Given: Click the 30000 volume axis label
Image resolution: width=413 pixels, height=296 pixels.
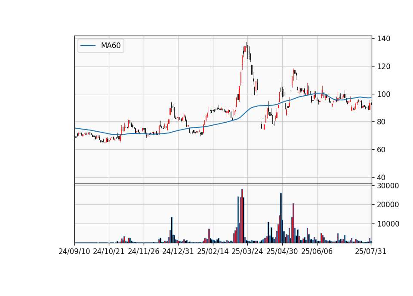Looking at the screenshot, I should tap(388, 186).
